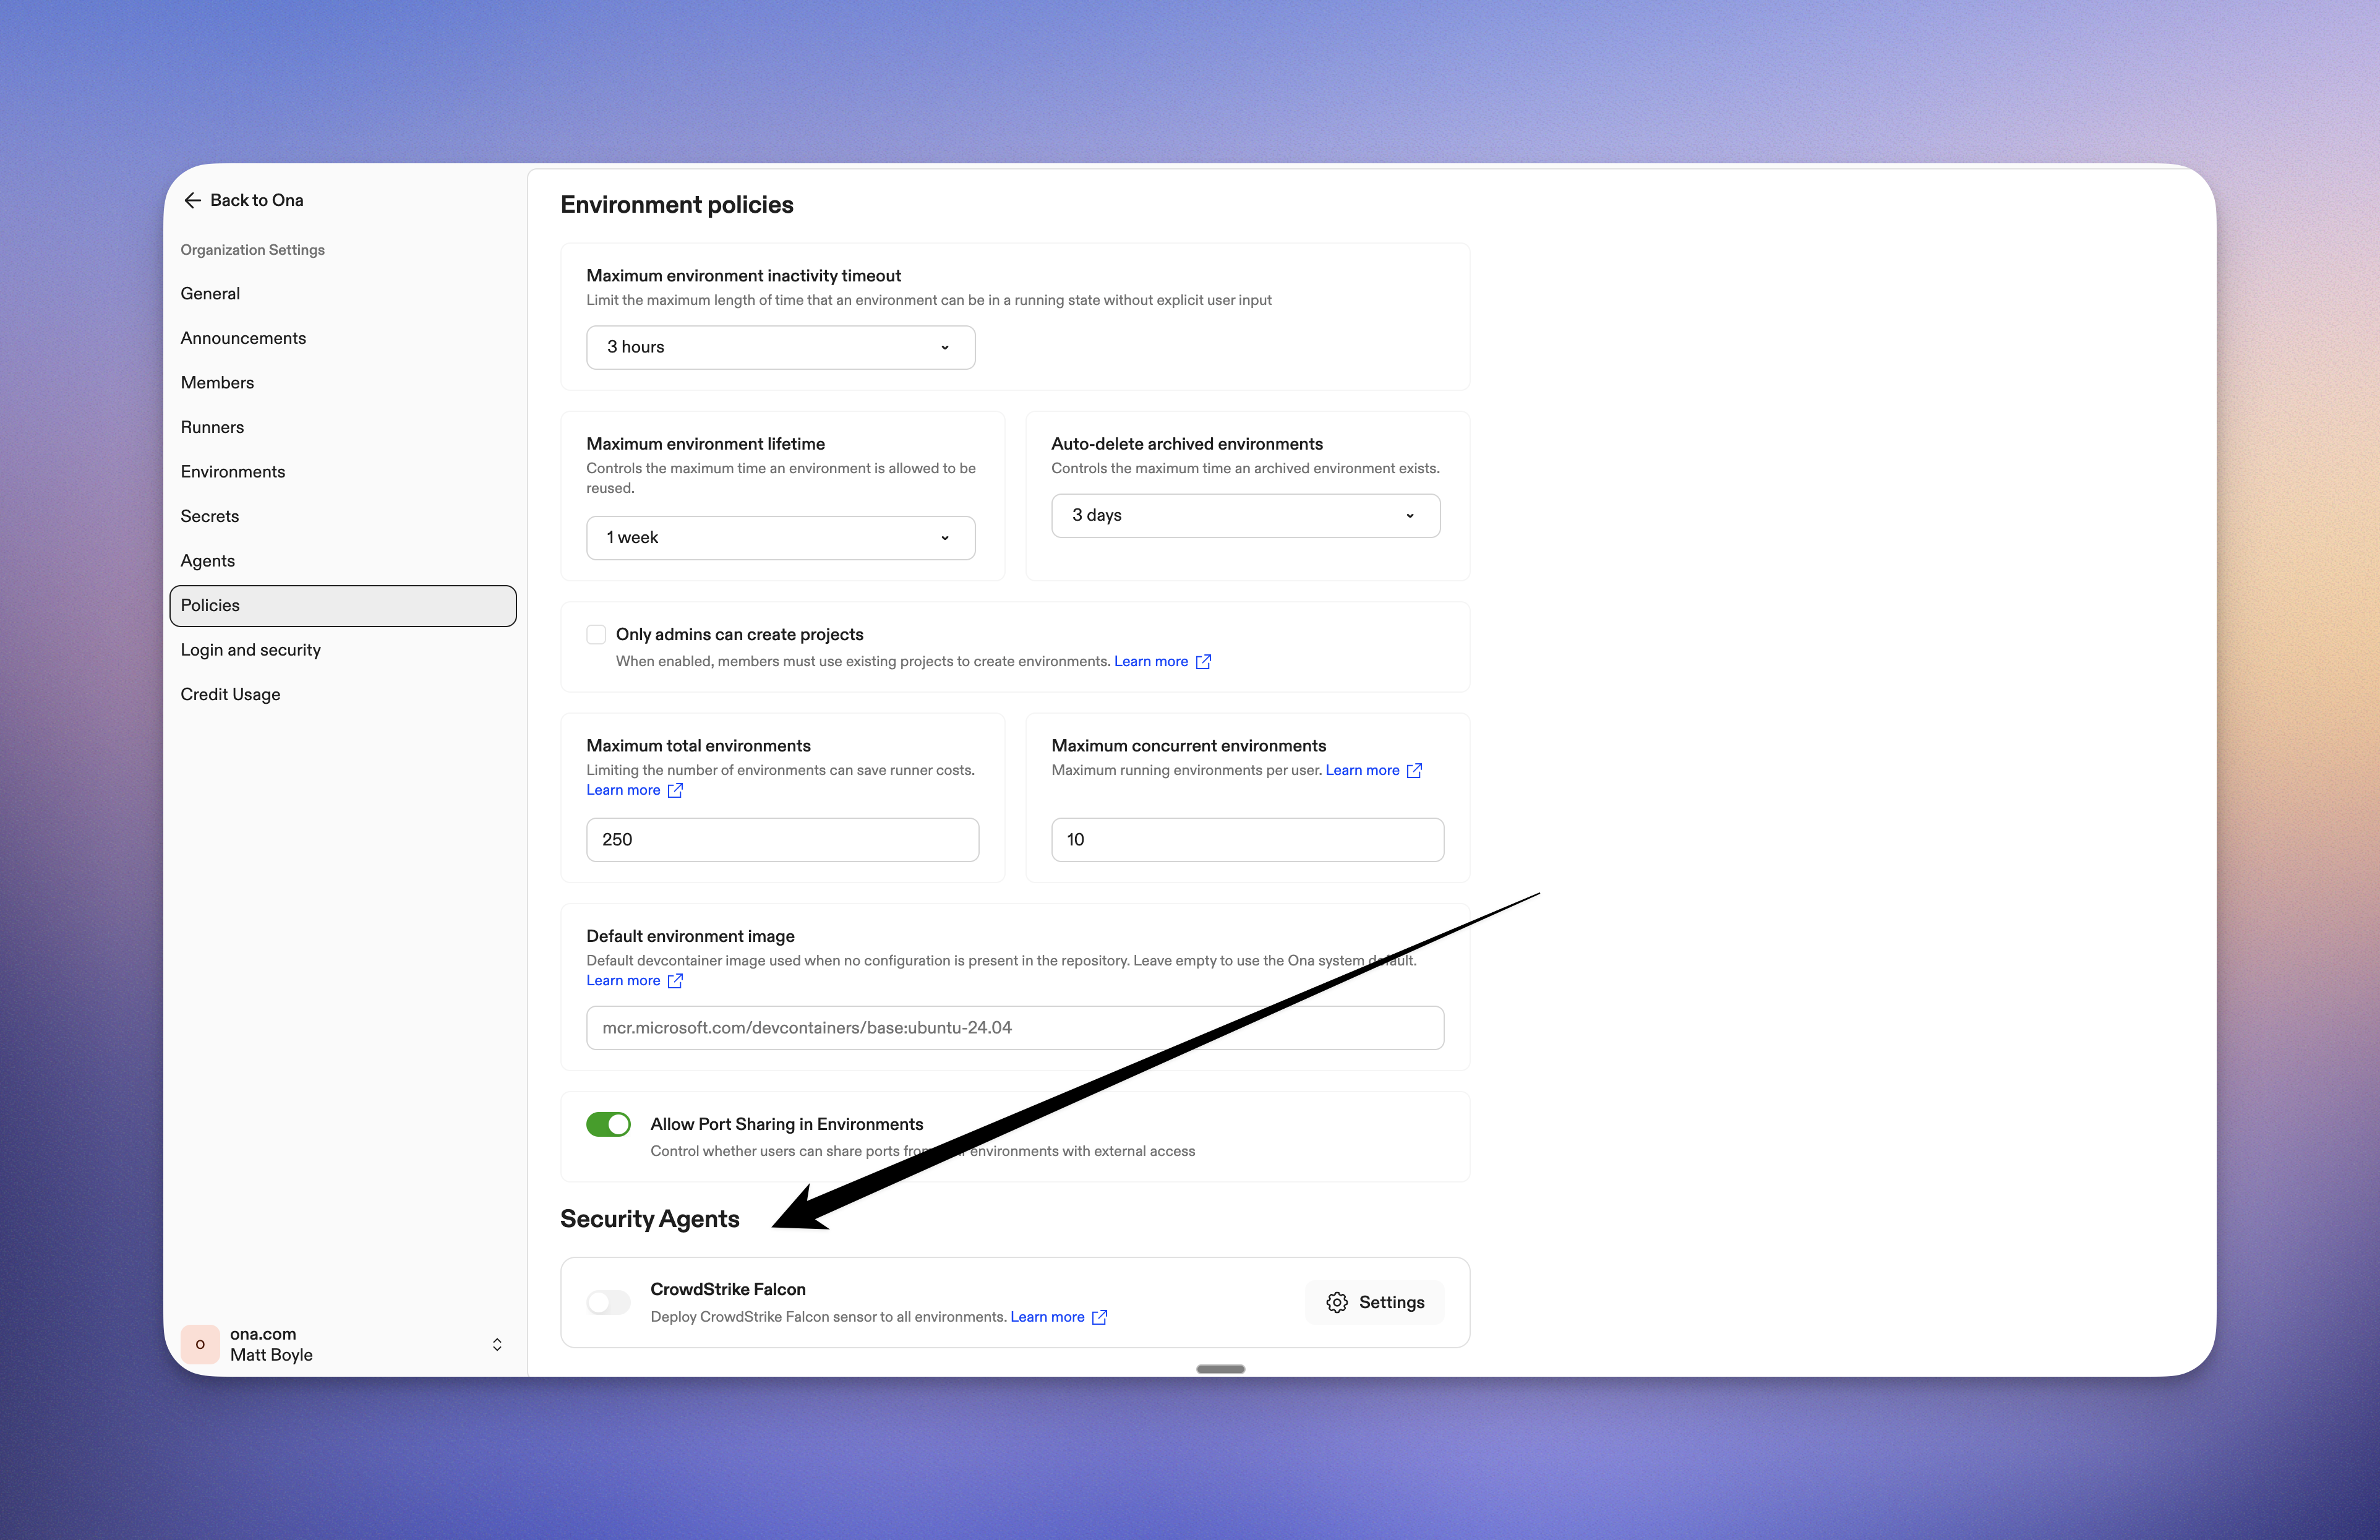Open the 3 hours inactivity timeout dropdown

click(780, 347)
